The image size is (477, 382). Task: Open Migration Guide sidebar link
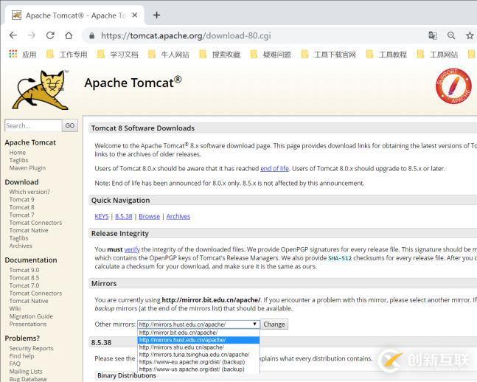[x=31, y=316]
